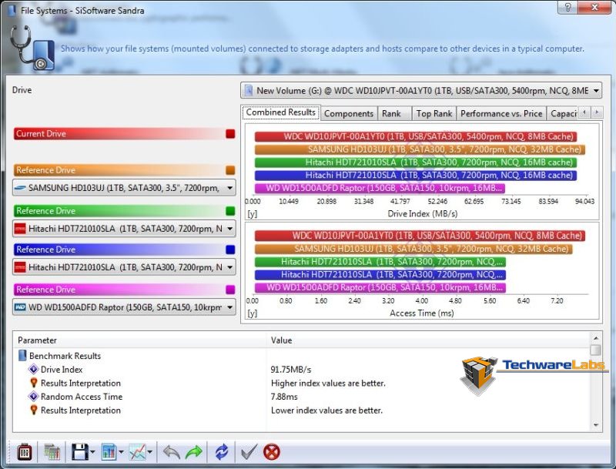Click the results list scroll up arrow

tap(596, 338)
